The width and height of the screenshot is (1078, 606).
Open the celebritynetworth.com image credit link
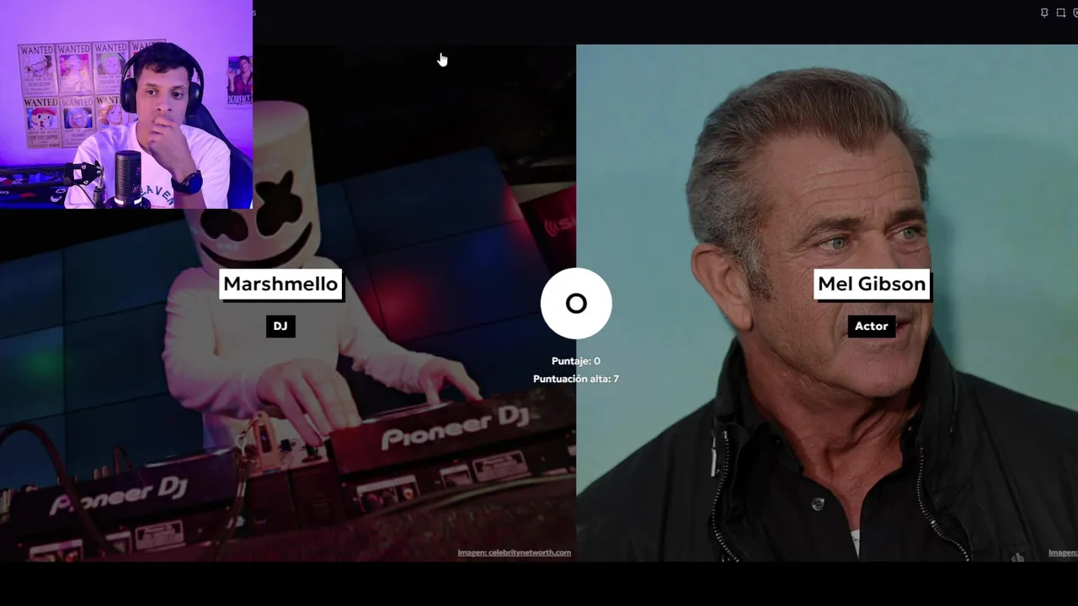[515, 553]
